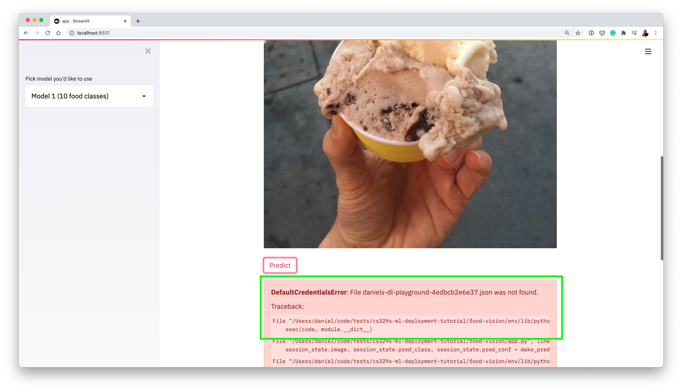Toggle the sidebar closed with X
This screenshot has height=392, width=682.
[148, 51]
